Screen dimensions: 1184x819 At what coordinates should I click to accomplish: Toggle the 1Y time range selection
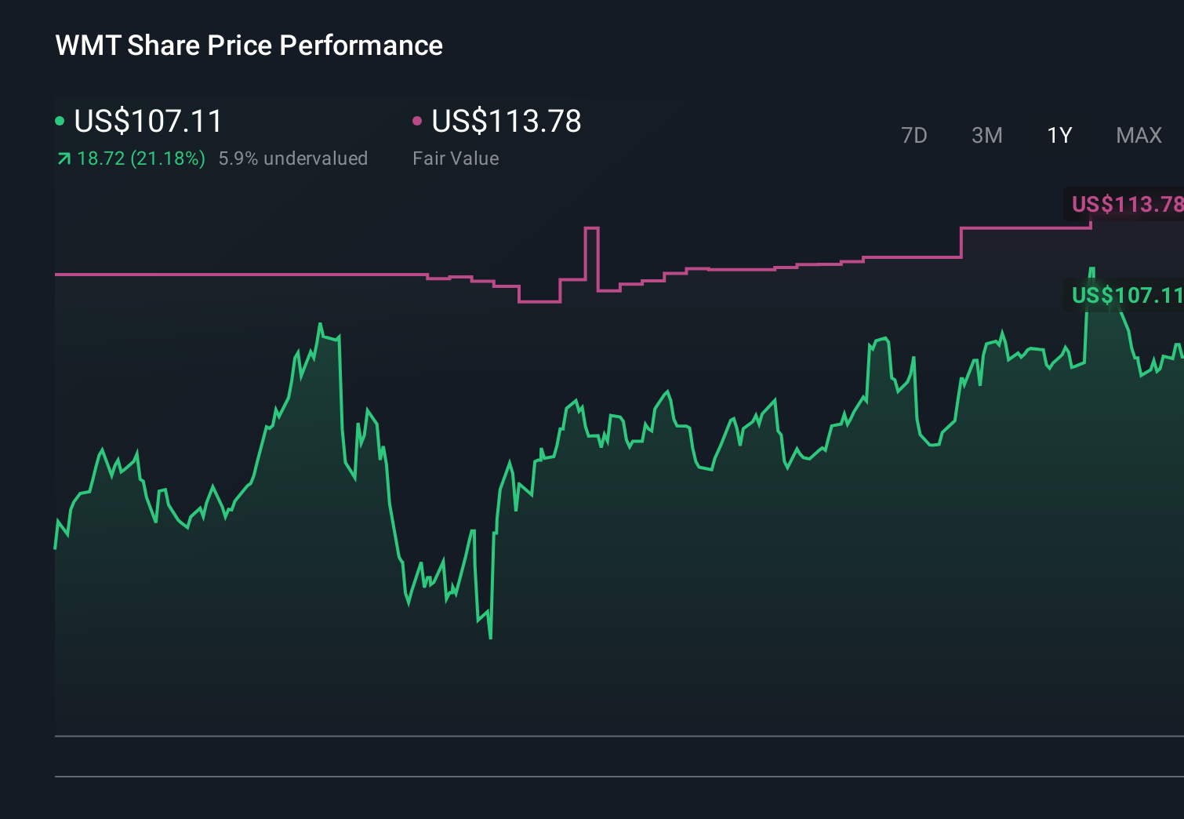click(1059, 135)
